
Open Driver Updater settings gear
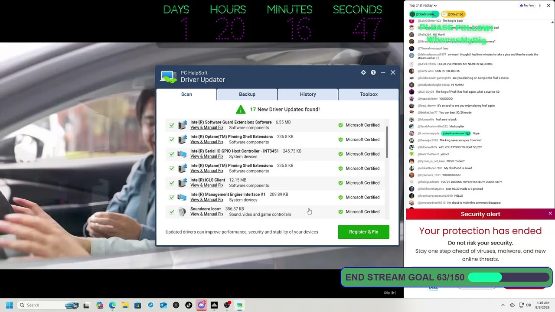coord(363,72)
